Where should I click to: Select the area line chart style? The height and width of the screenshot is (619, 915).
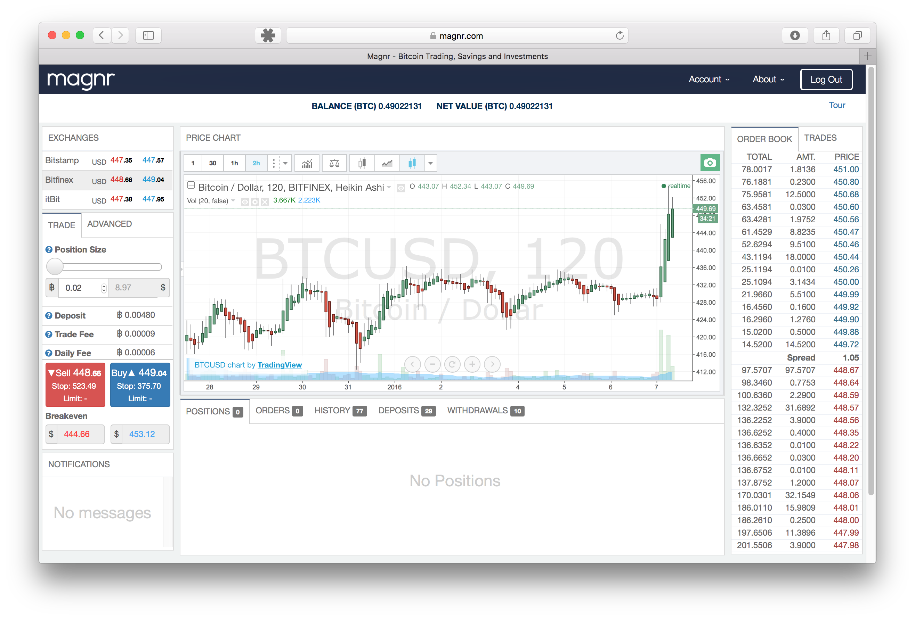(387, 163)
